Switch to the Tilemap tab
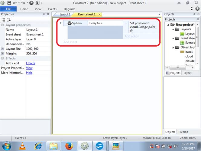 [183, 132]
